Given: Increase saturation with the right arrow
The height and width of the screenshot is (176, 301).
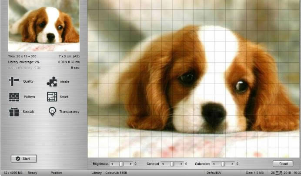Looking at the screenshot, I should point(232,164).
